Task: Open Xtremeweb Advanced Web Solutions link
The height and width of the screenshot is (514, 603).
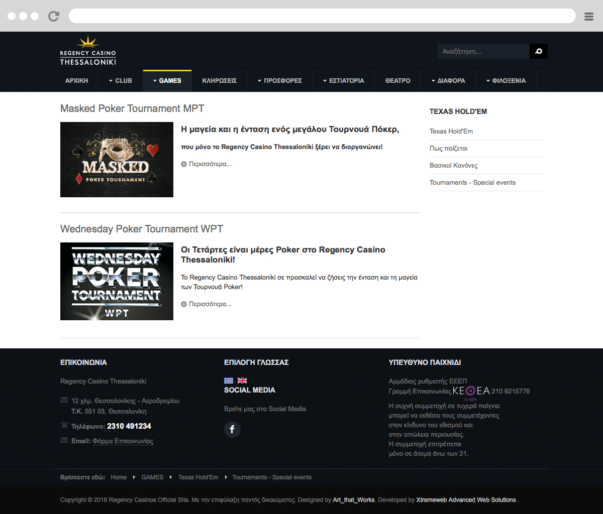Action: coord(466,500)
